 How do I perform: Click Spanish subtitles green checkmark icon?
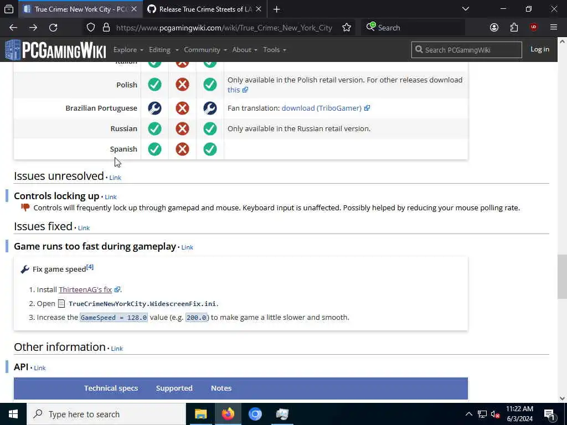pyautogui.click(x=210, y=149)
